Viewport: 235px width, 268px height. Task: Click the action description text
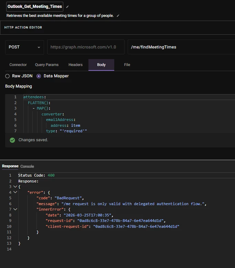[x=60, y=16]
